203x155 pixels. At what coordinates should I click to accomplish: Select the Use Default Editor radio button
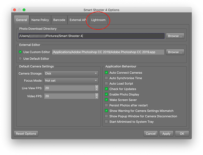point(20,59)
